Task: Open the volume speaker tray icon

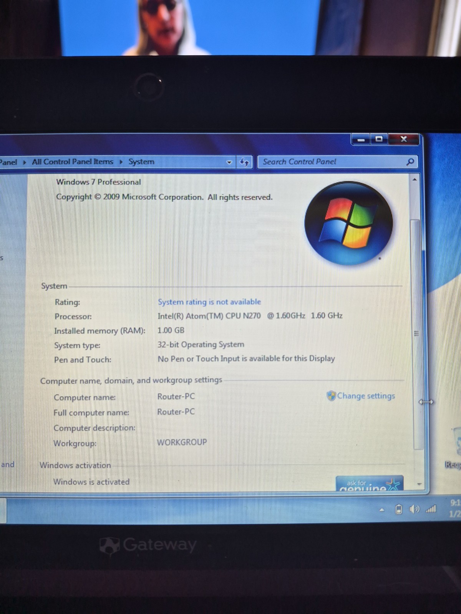Action: point(414,509)
